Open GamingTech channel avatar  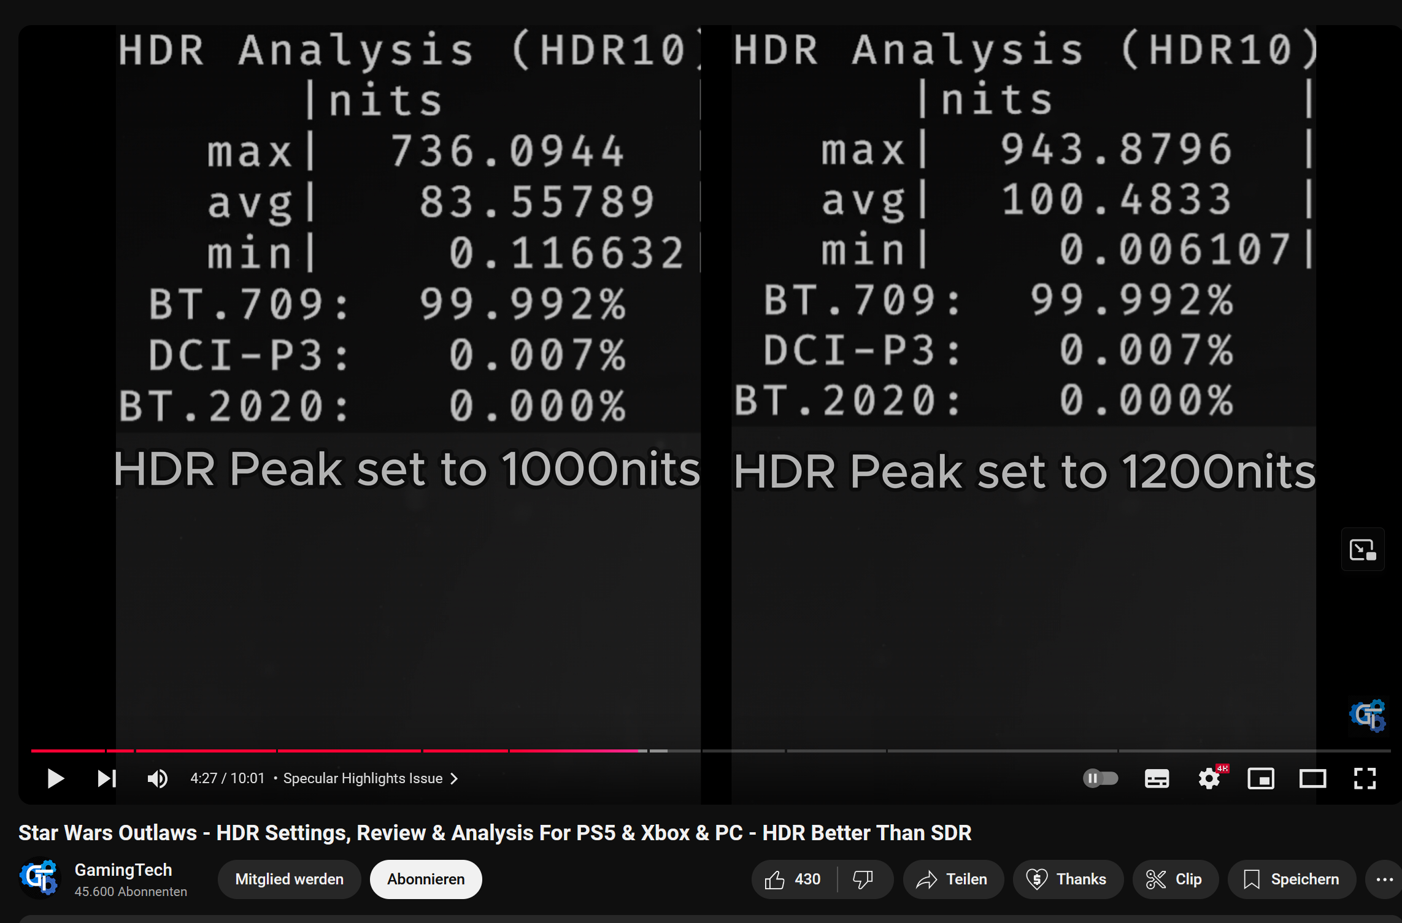(x=39, y=878)
